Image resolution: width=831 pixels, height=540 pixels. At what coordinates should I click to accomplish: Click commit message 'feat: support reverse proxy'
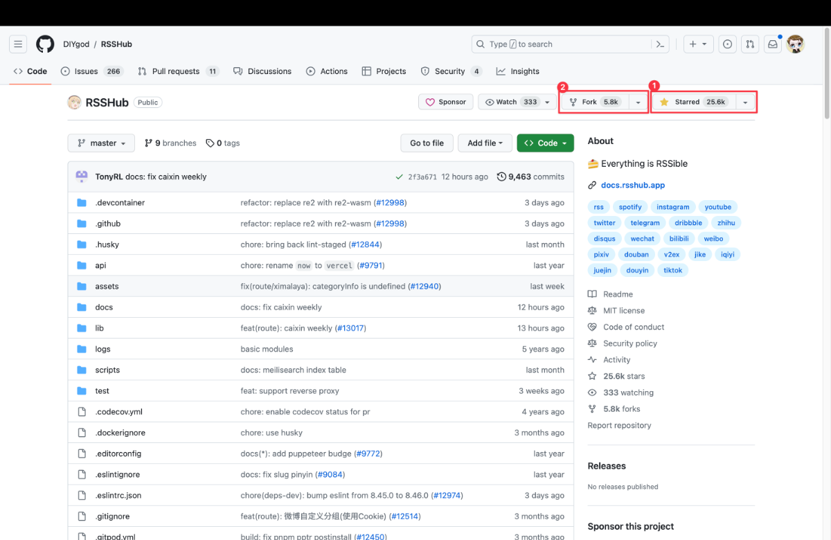coord(289,391)
